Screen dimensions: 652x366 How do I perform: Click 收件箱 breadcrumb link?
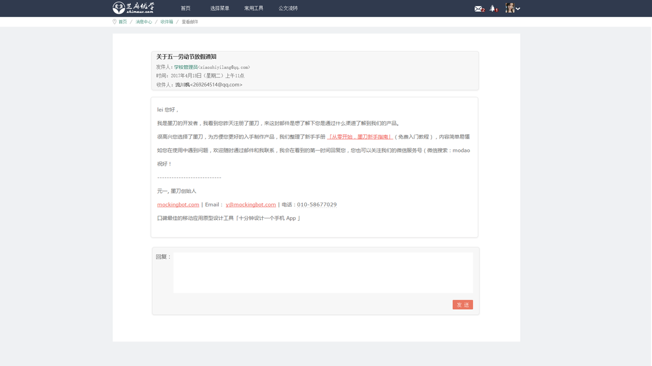pos(167,22)
